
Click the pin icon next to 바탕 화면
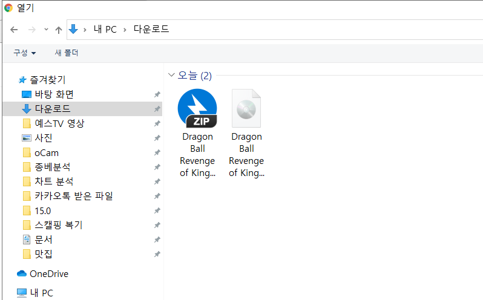pos(157,94)
